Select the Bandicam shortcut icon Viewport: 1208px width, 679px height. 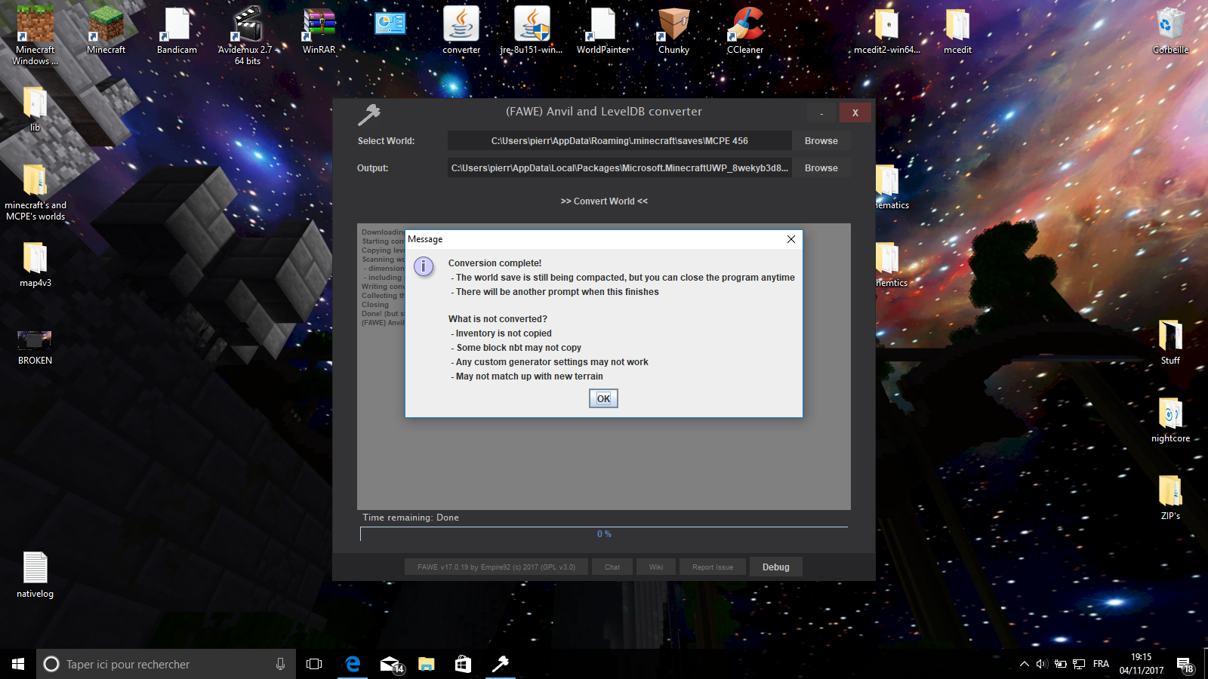click(177, 31)
